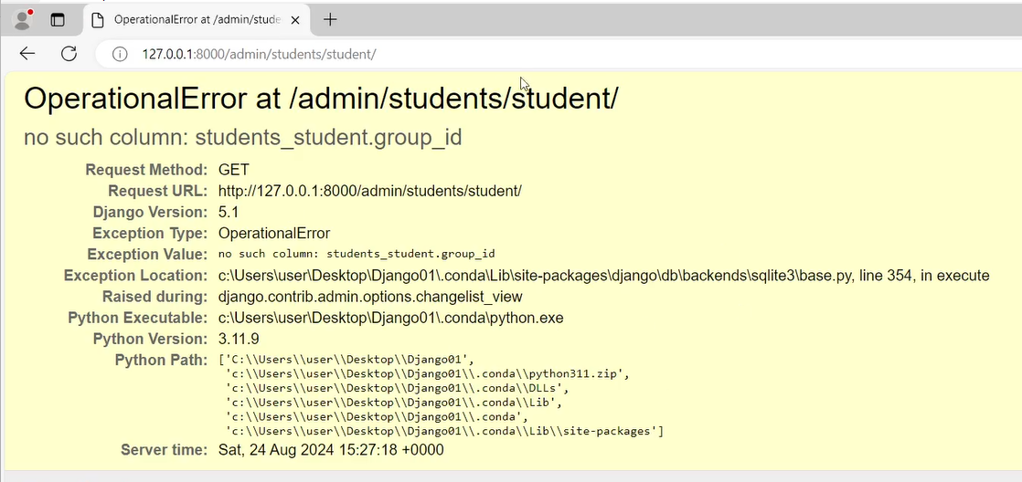
Task: Click the page icon on the OperationalError tab
Action: [99, 20]
